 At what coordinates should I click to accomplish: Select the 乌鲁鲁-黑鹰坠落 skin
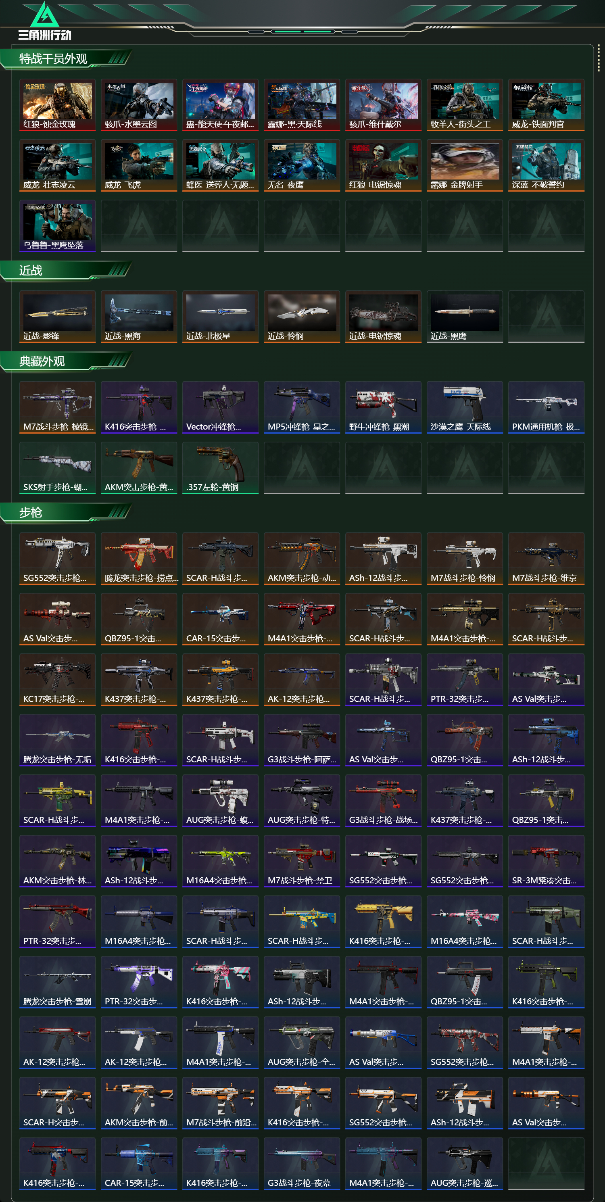pyautogui.click(x=57, y=226)
